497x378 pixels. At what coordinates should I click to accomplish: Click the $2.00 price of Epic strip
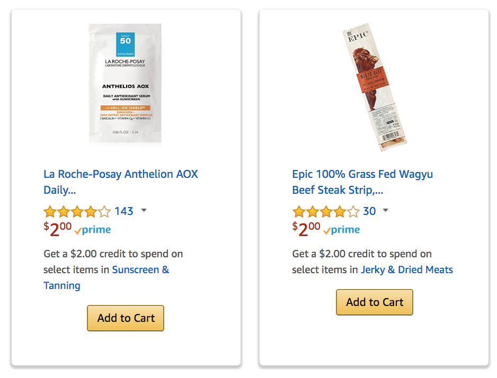click(x=306, y=229)
